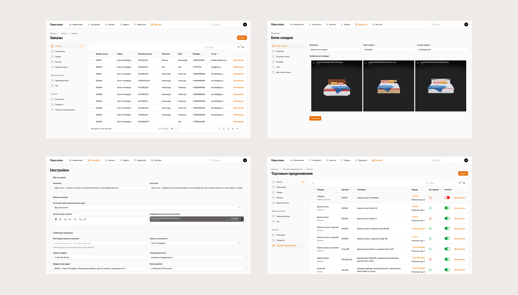Click user avatar on the Блок скидки screen
Viewport: 518px width, 295px height.
click(466, 25)
